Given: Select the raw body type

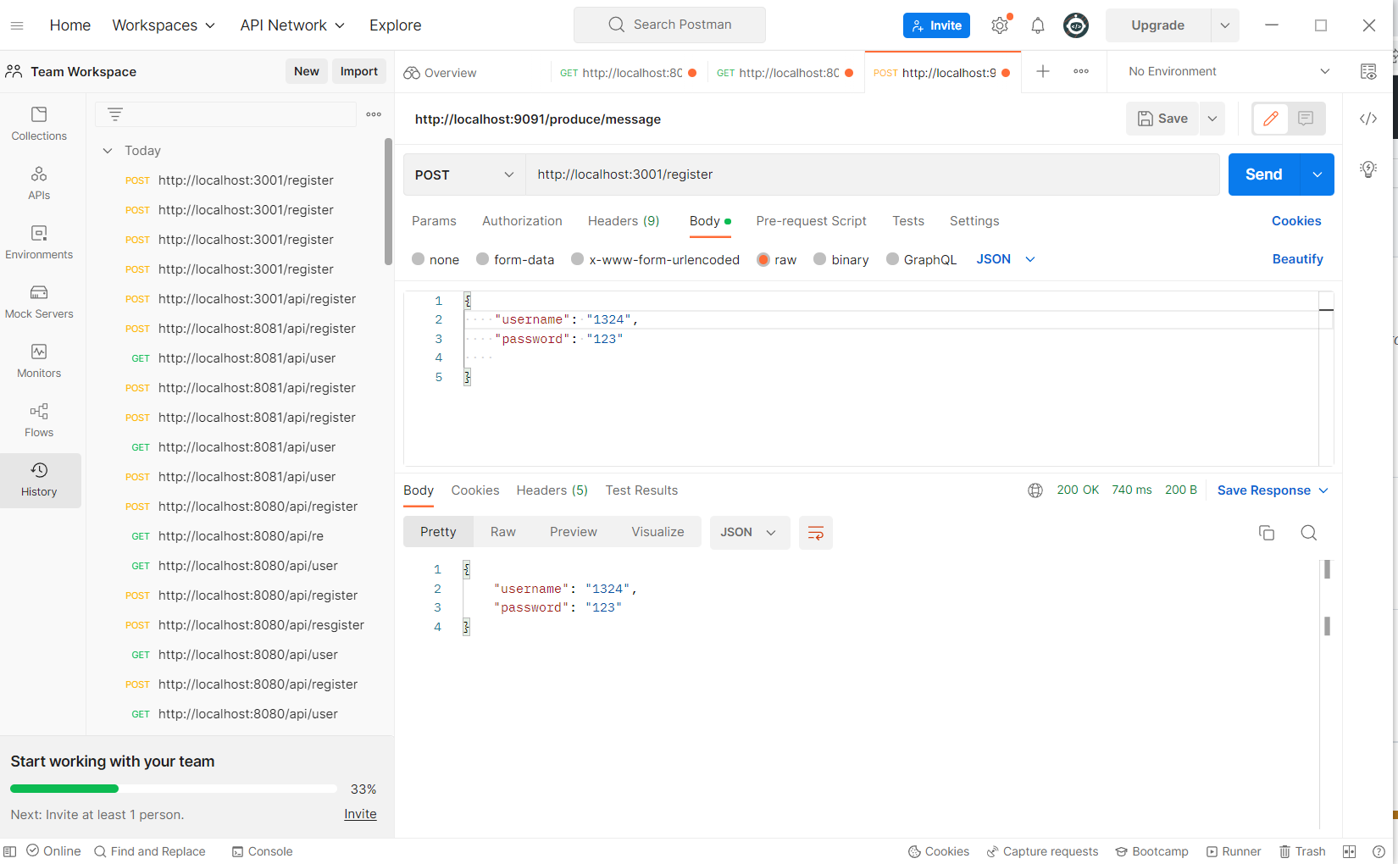Looking at the screenshot, I should pos(777,259).
